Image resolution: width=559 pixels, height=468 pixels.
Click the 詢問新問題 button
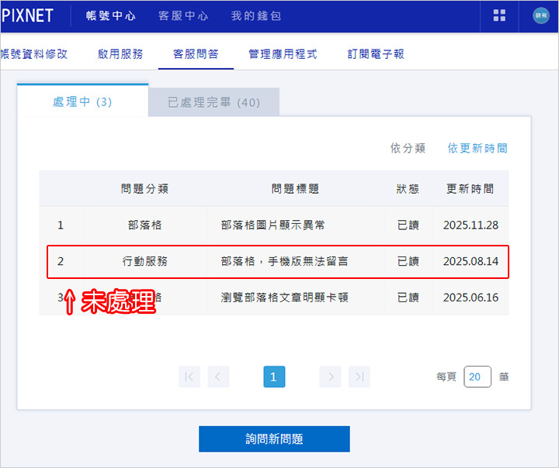click(x=274, y=439)
